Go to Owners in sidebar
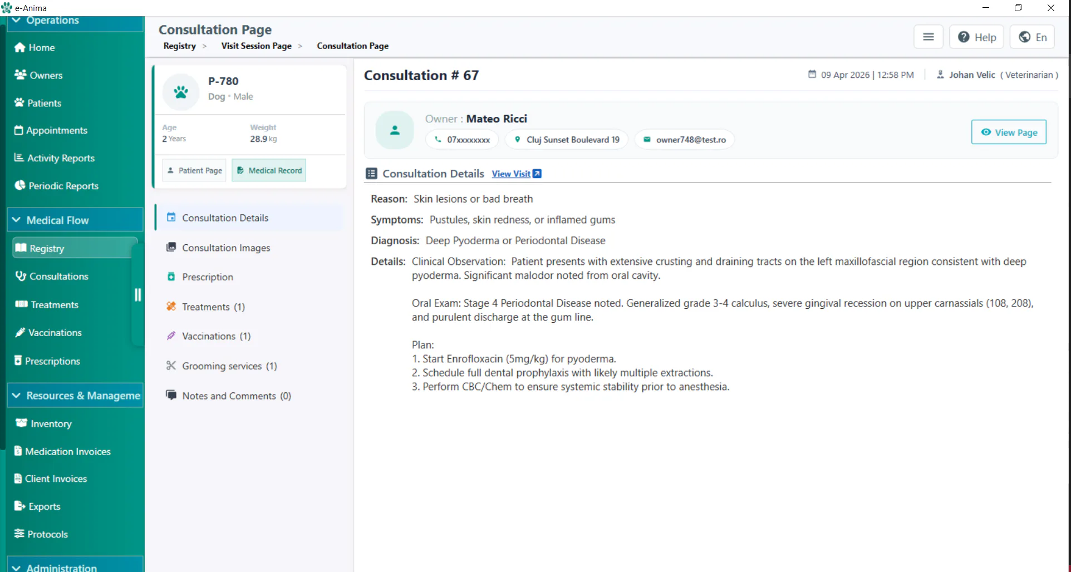Screen dimensions: 1071x572 (38, 75)
